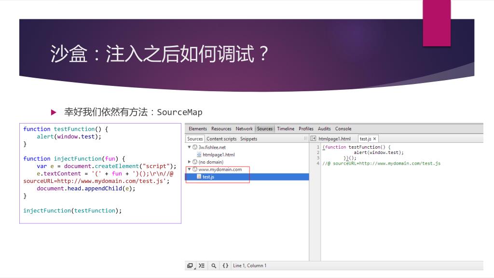
Task: Collapse the 3w.fishlee.net tree node
Action: coord(189,147)
